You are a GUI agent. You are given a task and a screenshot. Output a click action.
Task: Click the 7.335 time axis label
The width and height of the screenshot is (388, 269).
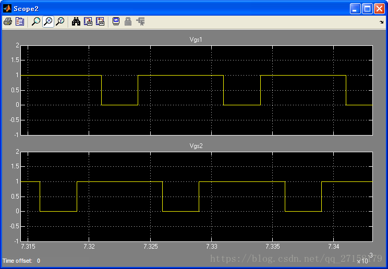click(273, 247)
